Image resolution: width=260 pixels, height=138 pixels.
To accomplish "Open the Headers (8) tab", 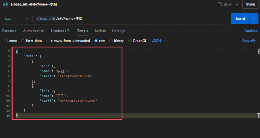I will (x=60, y=31).
